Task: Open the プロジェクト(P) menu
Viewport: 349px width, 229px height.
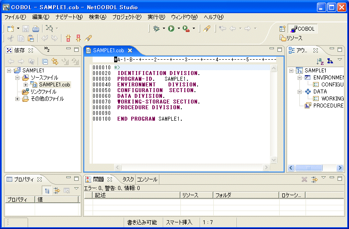Action: [x=127, y=17]
